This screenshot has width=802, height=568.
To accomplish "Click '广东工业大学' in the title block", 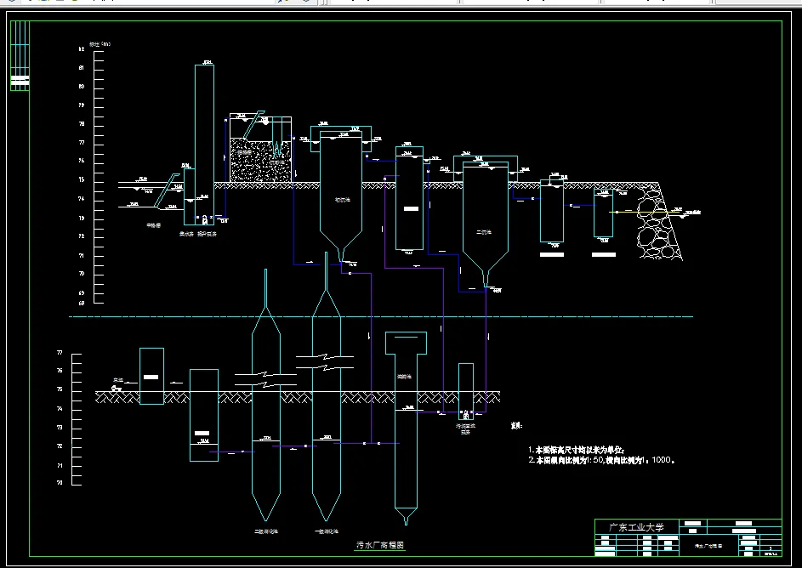I will (x=636, y=527).
